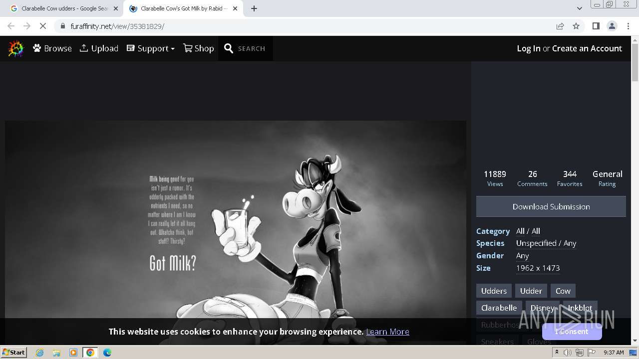Open Microsoft Edge from taskbar
The image size is (639, 359).
107,353
